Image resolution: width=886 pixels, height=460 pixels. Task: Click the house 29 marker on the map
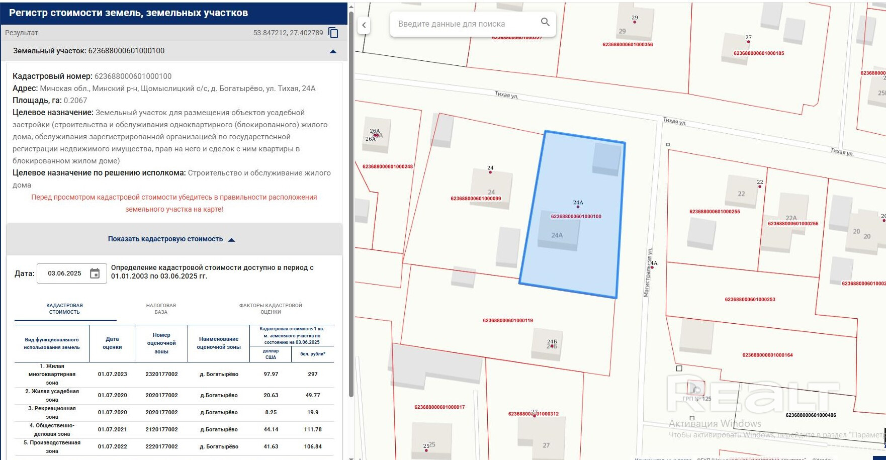[x=635, y=22]
